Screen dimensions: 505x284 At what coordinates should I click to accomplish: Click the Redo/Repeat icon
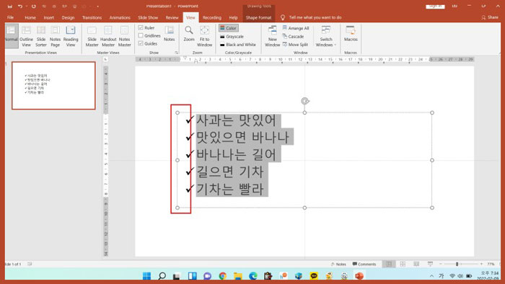33,6
